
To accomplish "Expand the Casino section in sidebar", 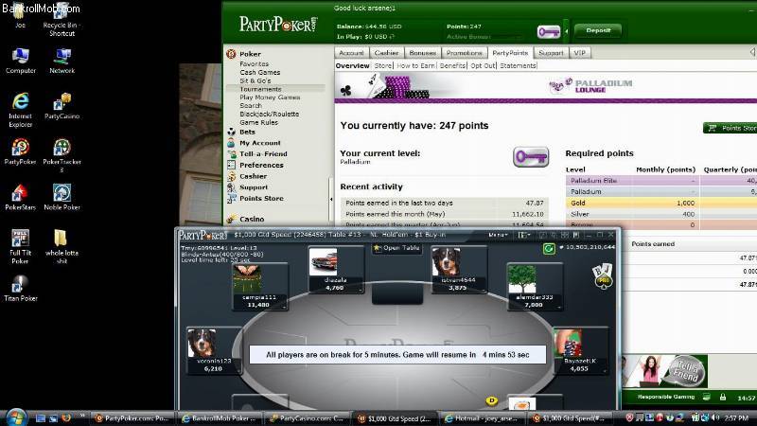I will tap(252, 219).
